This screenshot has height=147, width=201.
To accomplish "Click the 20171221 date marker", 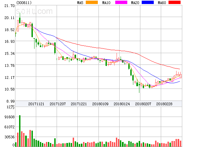I will pyautogui.click(x=79, y=104).
